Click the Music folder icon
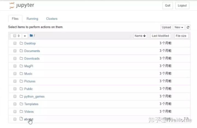 pos(21,74)
